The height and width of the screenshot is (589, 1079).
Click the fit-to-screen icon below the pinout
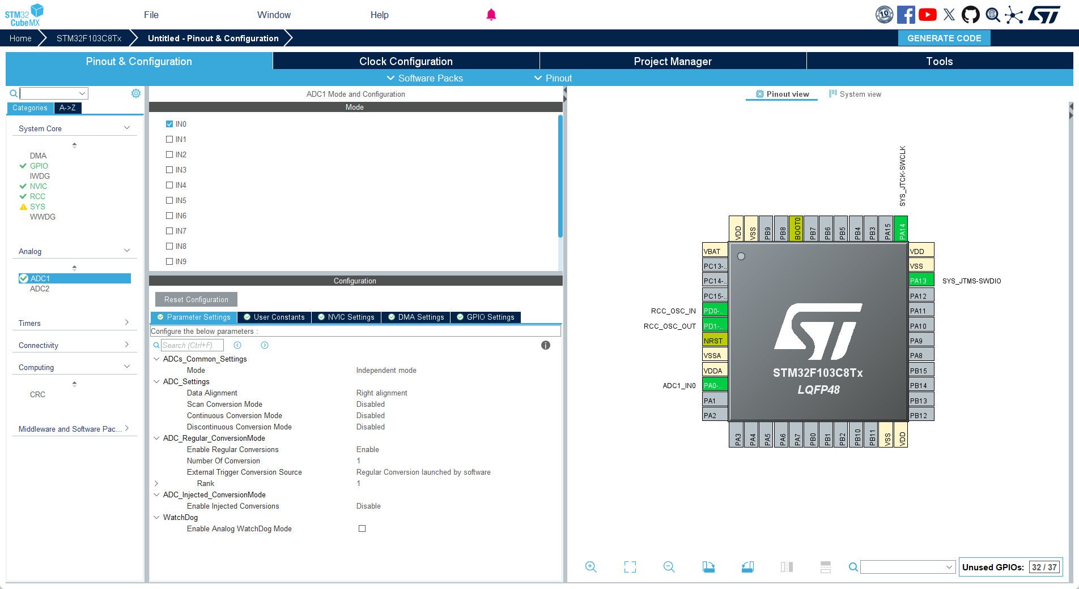[630, 567]
